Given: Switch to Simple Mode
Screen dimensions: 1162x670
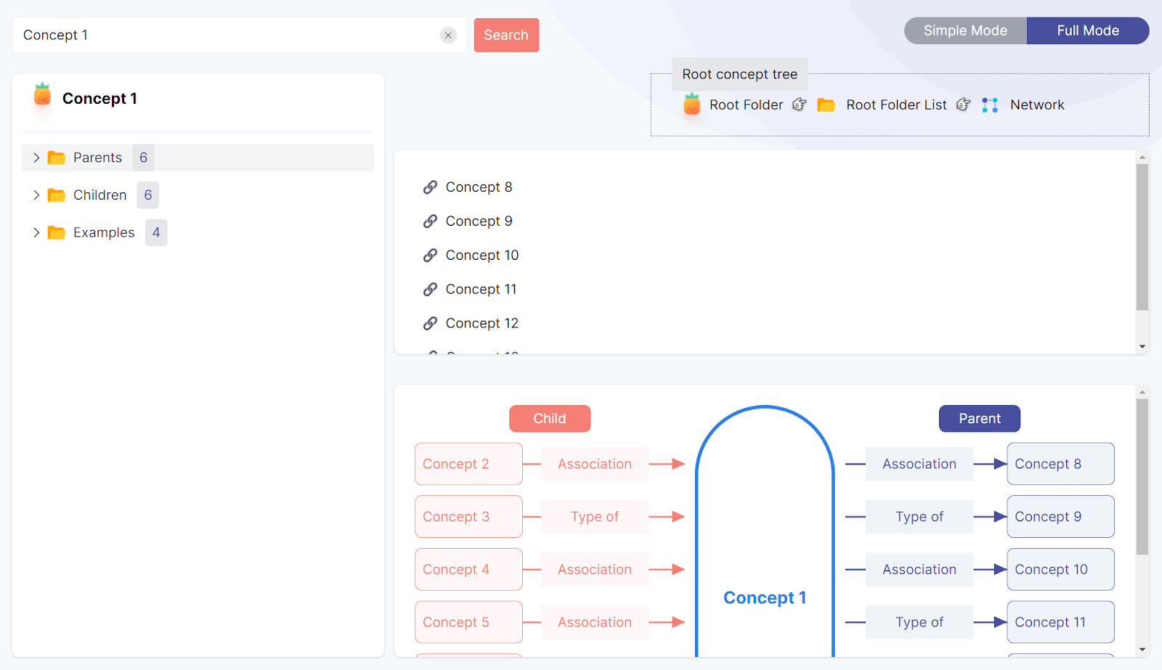Looking at the screenshot, I should (x=965, y=30).
